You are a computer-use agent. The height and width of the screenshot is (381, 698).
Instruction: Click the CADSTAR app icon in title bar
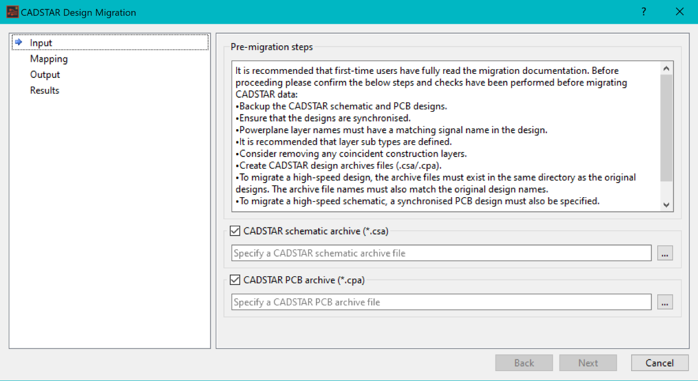[12, 12]
